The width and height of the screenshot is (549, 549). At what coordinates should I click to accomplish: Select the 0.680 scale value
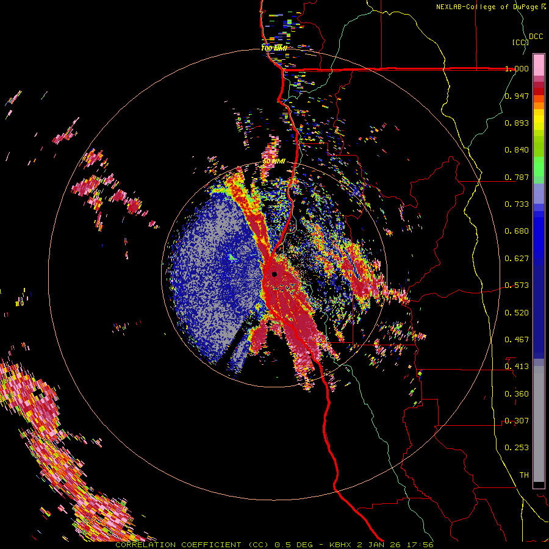[x=517, y=231]
